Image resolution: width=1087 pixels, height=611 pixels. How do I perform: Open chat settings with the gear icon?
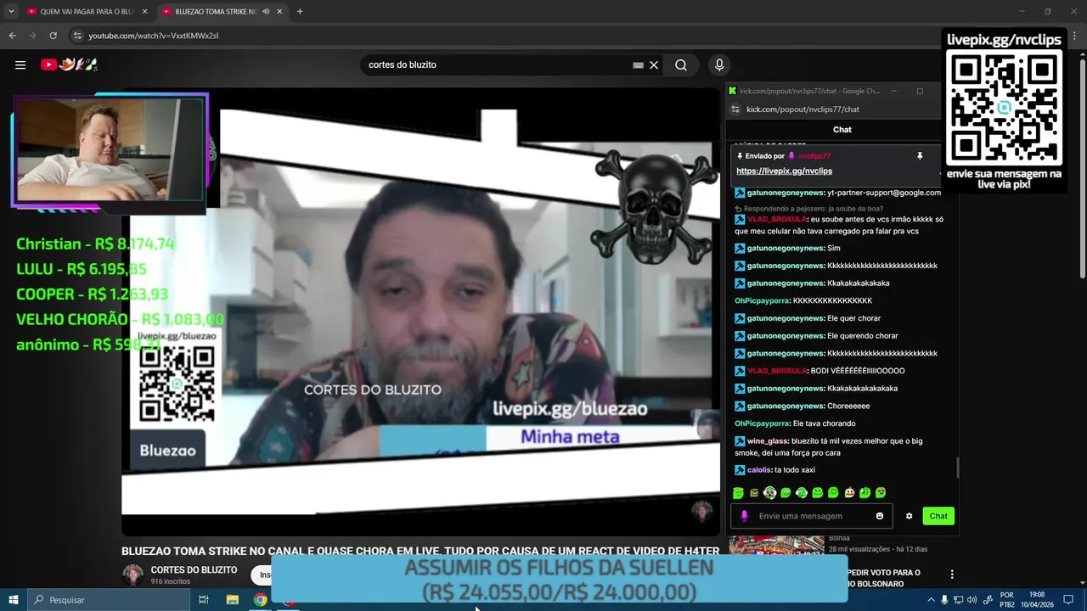(909, 516)
